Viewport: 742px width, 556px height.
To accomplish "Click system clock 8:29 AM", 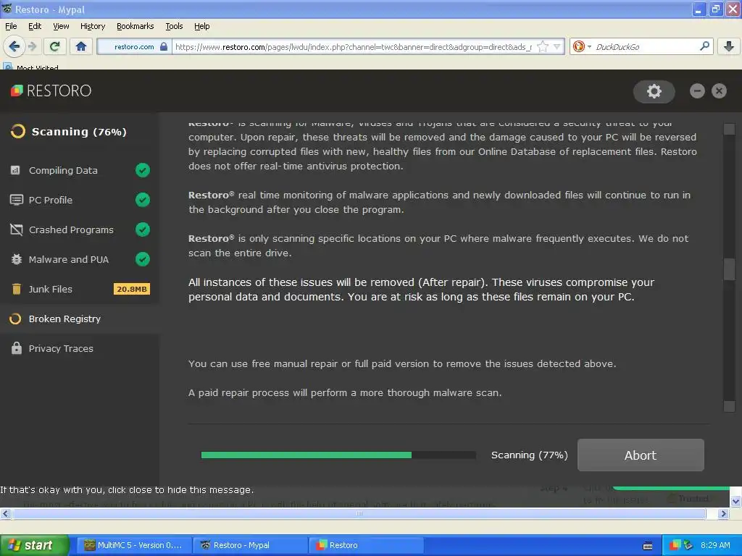I will 715,545.
